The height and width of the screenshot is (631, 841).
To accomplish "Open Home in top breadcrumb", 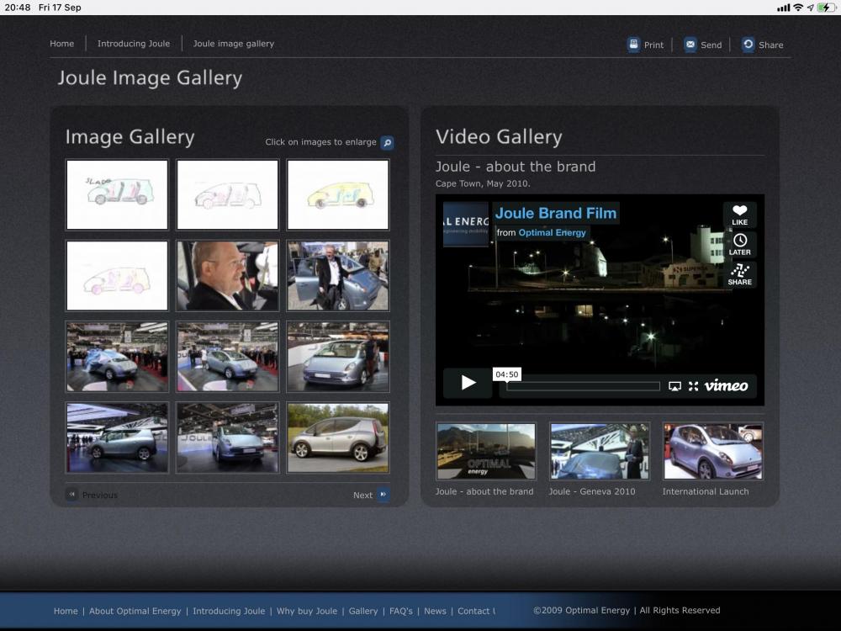I will 61,44.
